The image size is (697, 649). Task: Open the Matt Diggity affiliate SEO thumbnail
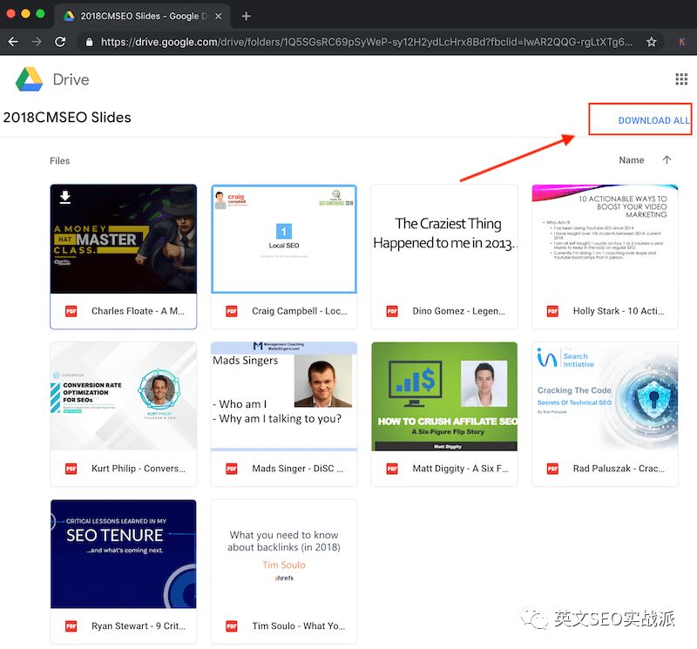[444, 396]
